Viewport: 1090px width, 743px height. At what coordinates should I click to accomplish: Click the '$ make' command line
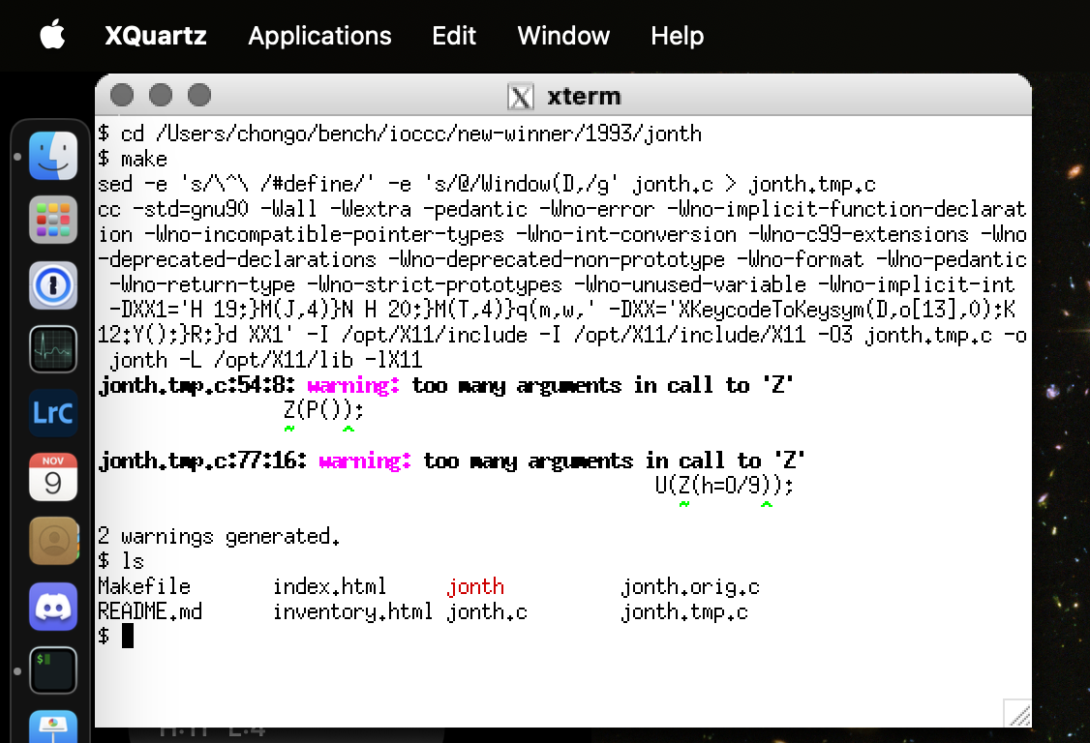click(x=133, y=160)
